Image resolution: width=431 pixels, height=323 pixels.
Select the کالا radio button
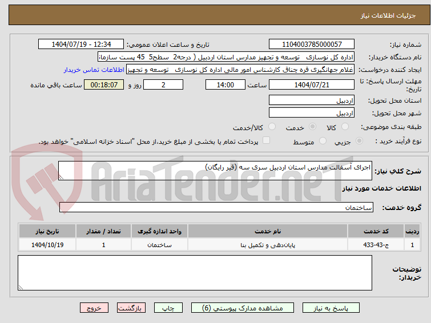click(x=344, y=127)
